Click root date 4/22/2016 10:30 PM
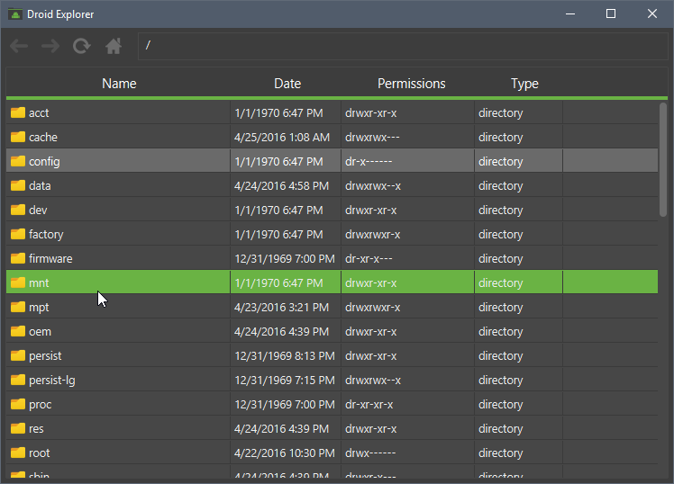 pos(285,453)
